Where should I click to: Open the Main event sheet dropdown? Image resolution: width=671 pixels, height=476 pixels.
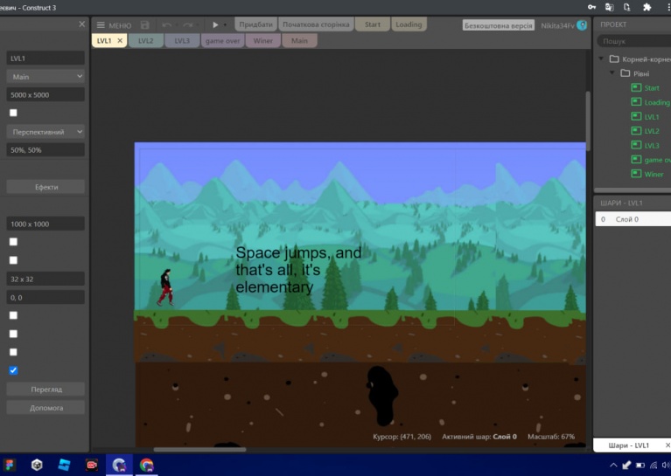(x=45, y=77)
